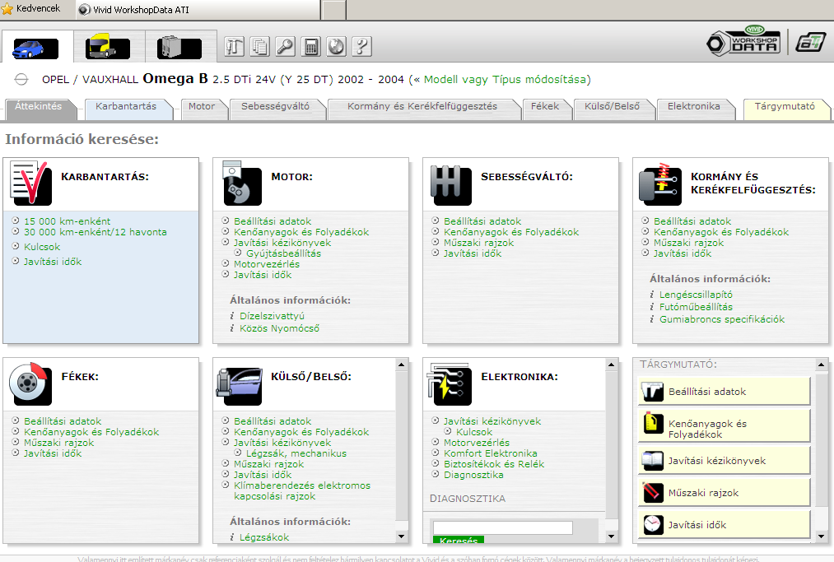Open the calculator tool
Viewport: 834px width, 562px height.
(x=310, y=46)
